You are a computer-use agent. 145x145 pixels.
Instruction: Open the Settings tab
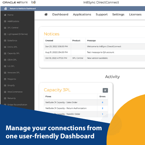pyautogui.click(x=118, y=14)
